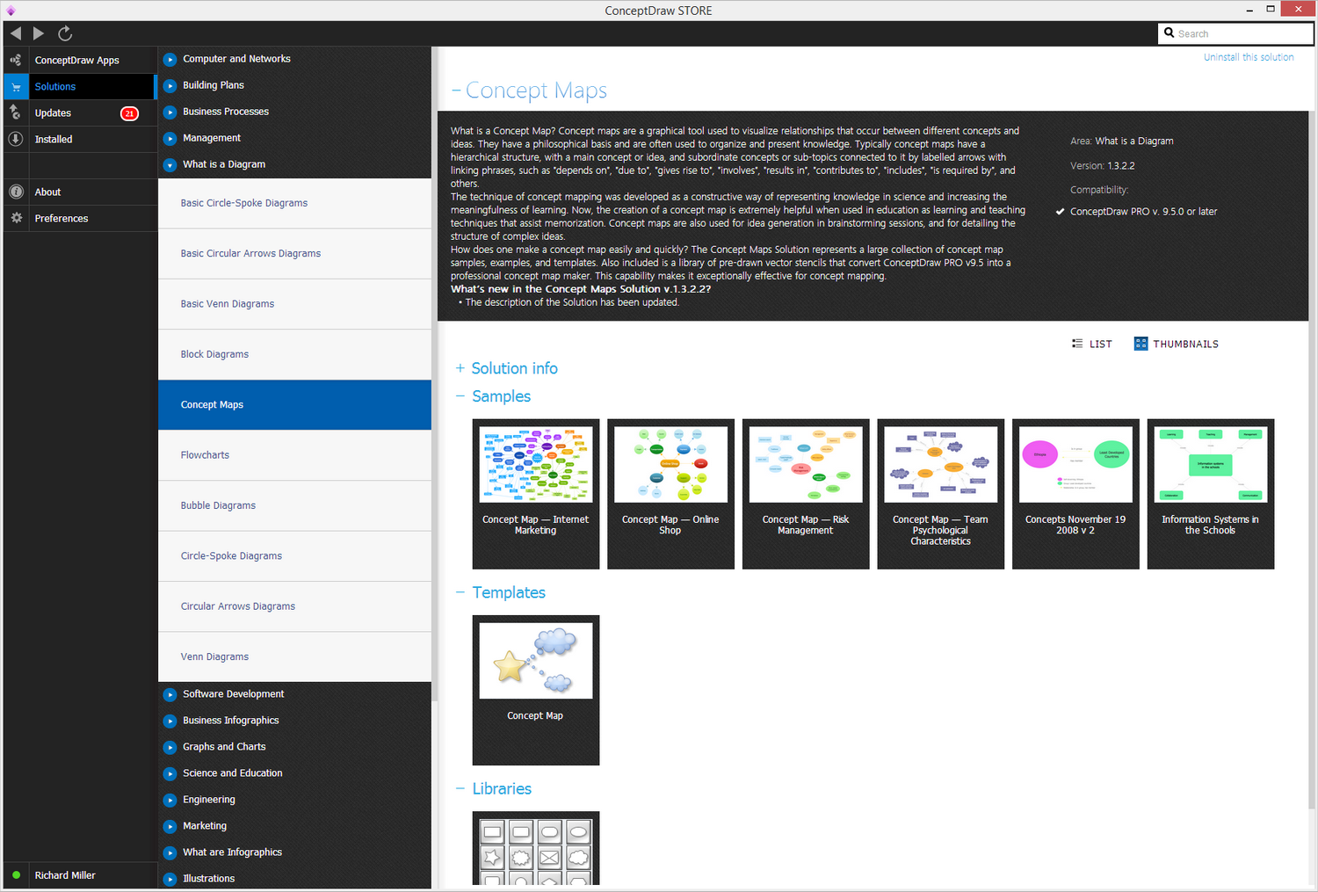
Task: Open Concept Map Internet Marketing sample
Action: tap(536, 494)
